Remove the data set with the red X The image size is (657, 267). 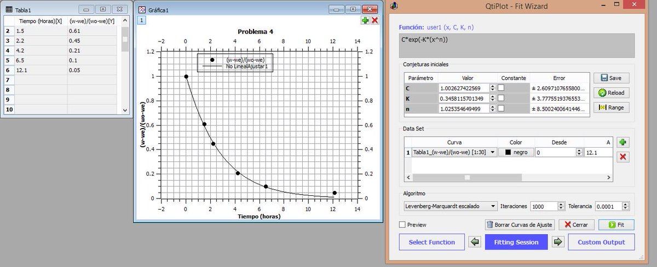click(623, 157)
